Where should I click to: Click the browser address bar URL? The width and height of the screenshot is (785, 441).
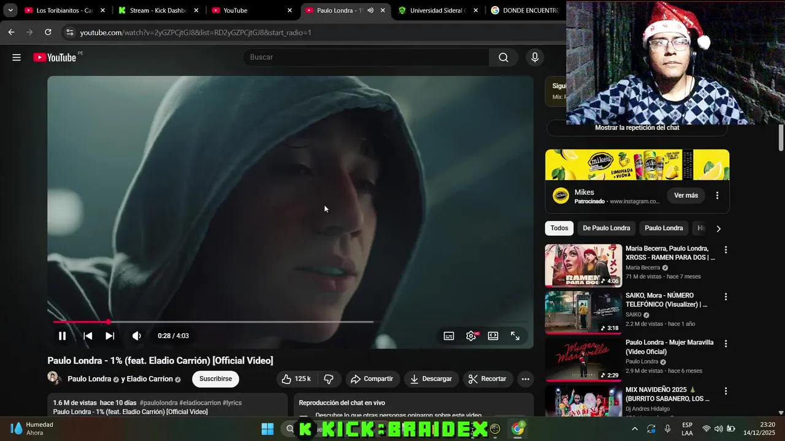(x=196, y=32)
